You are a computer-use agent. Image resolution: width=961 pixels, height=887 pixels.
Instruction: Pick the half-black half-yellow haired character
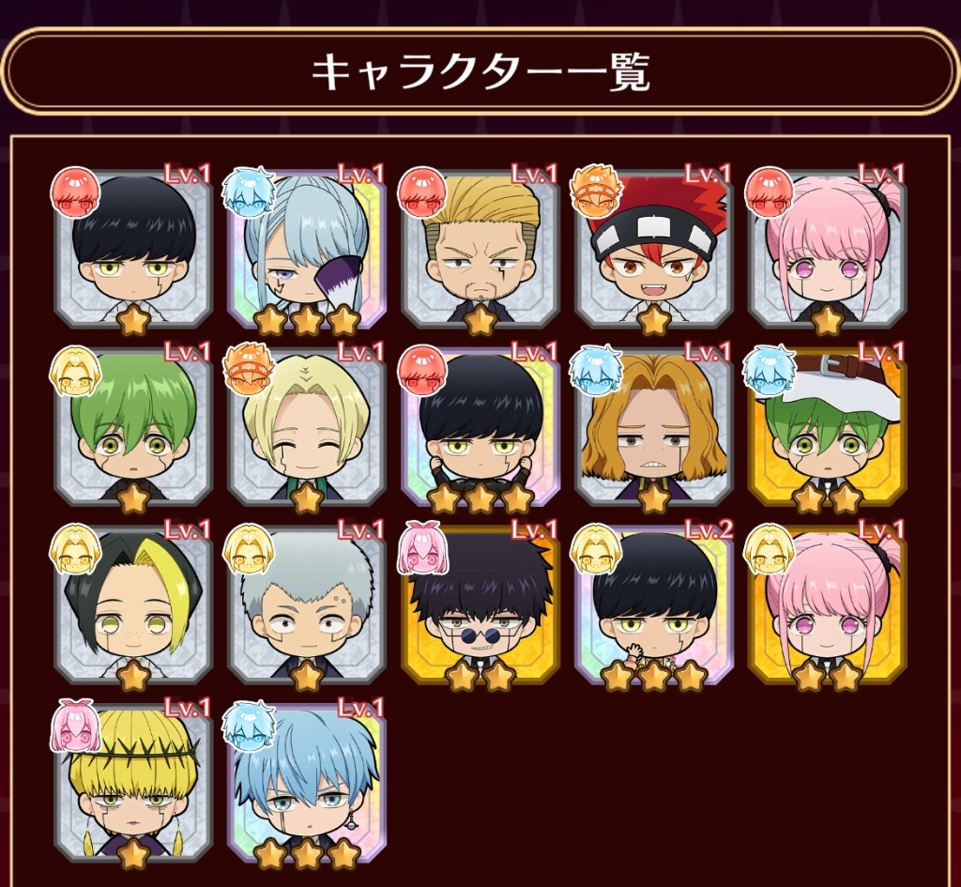point(133,605)
